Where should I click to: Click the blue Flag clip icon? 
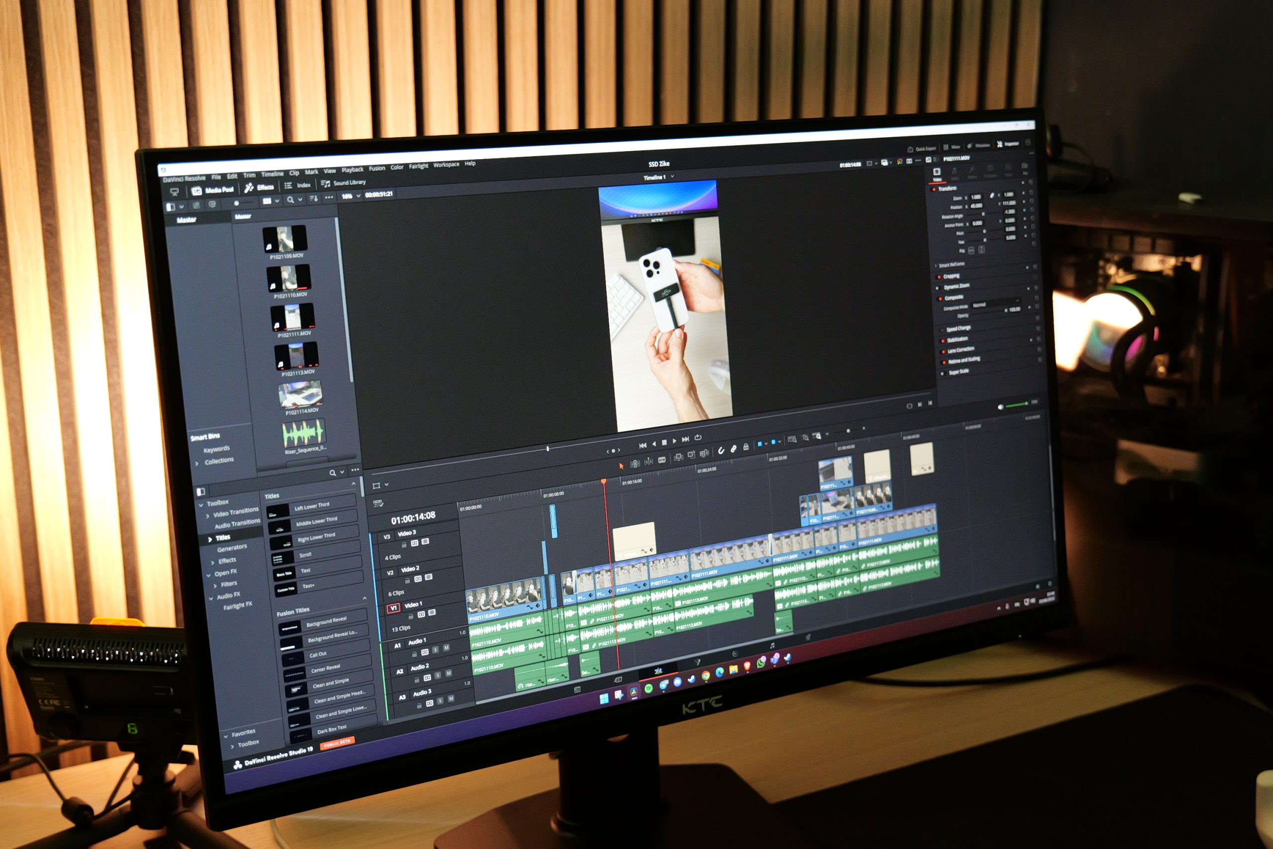pyautogui.click(x=759, y=445)
